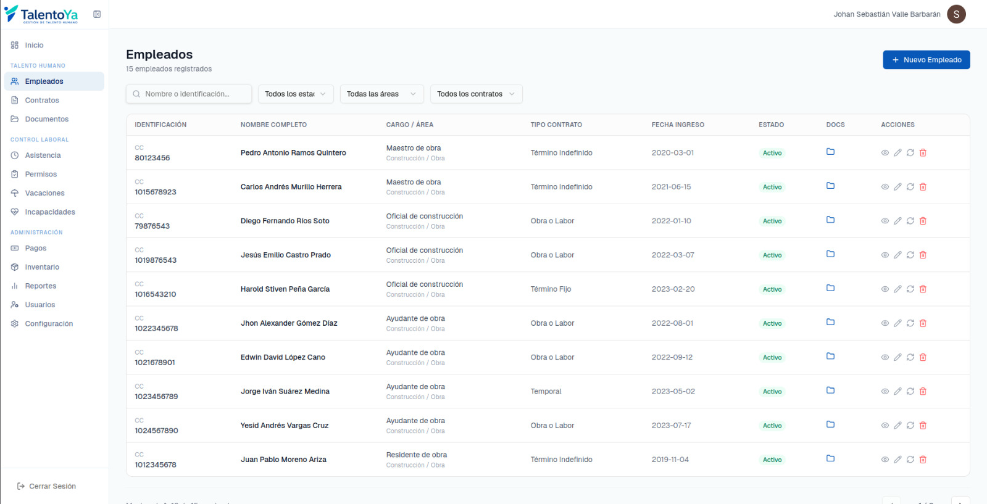Change status for Pedro Antonio Ramos Quintero
Viewport: 987px width, 504px height.
910,153
